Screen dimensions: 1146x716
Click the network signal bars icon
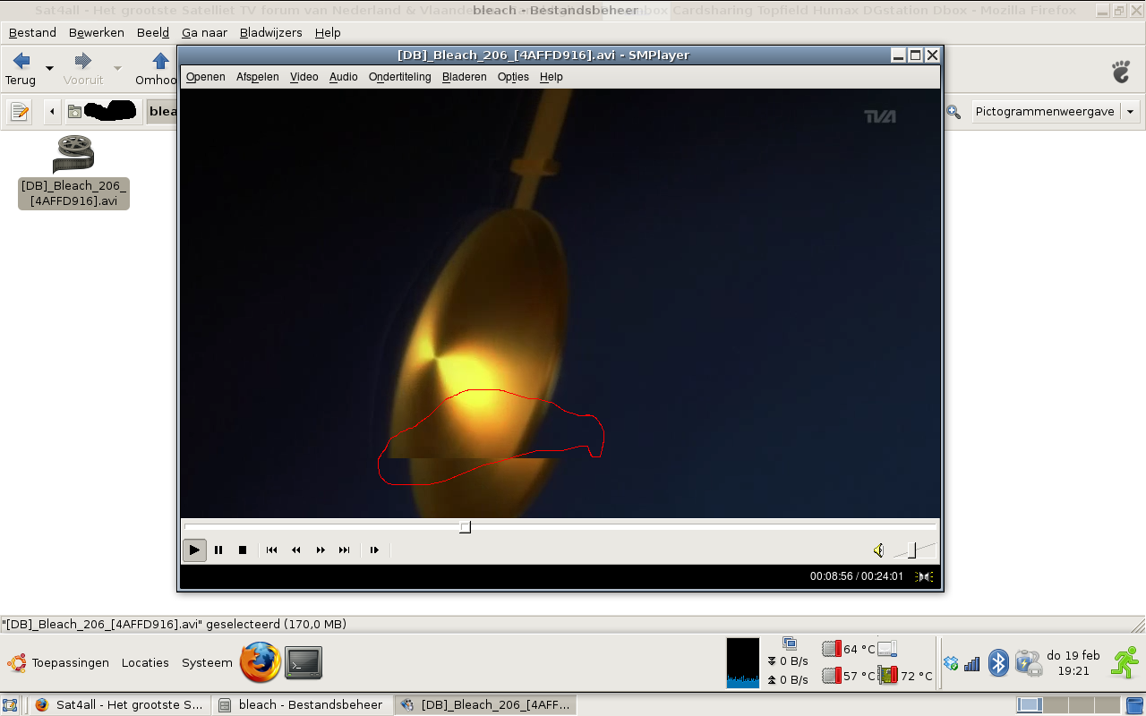tap(972, 663)
